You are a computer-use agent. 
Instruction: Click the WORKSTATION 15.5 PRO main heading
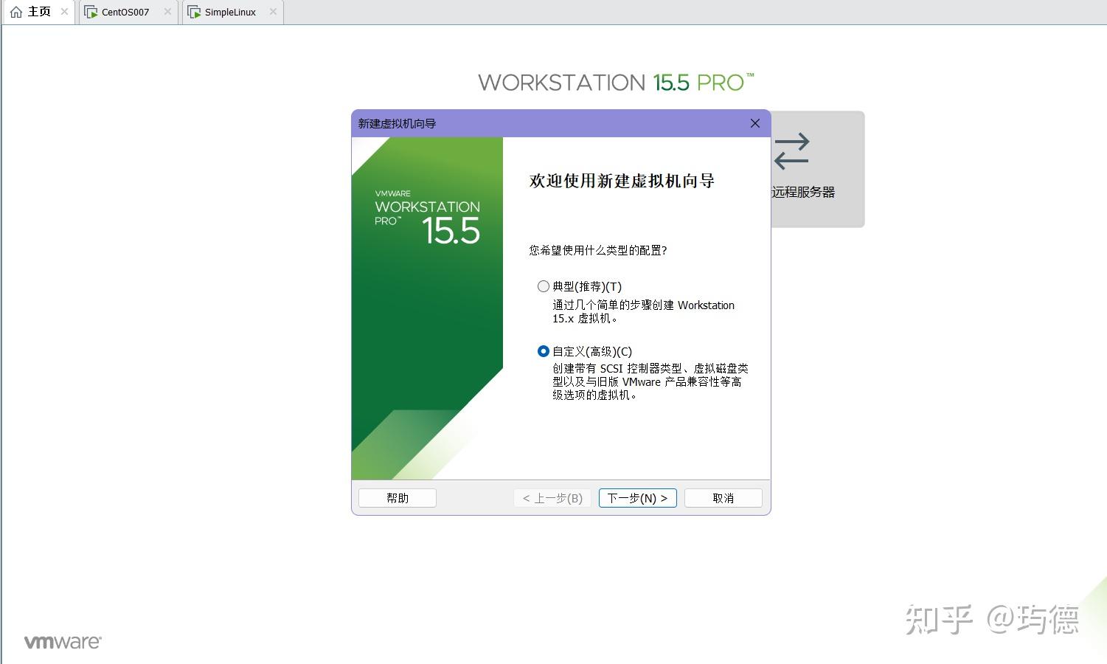pyautogui.click(x=617, y=82)
